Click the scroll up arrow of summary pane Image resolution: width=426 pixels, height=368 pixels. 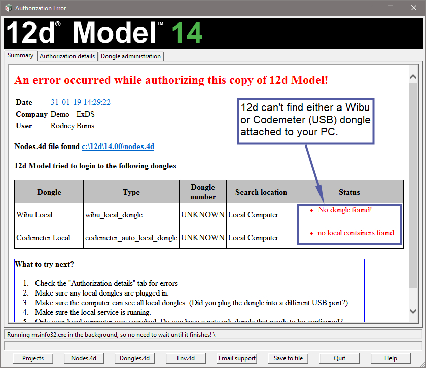pyautogui.click(x=413, y=77)
